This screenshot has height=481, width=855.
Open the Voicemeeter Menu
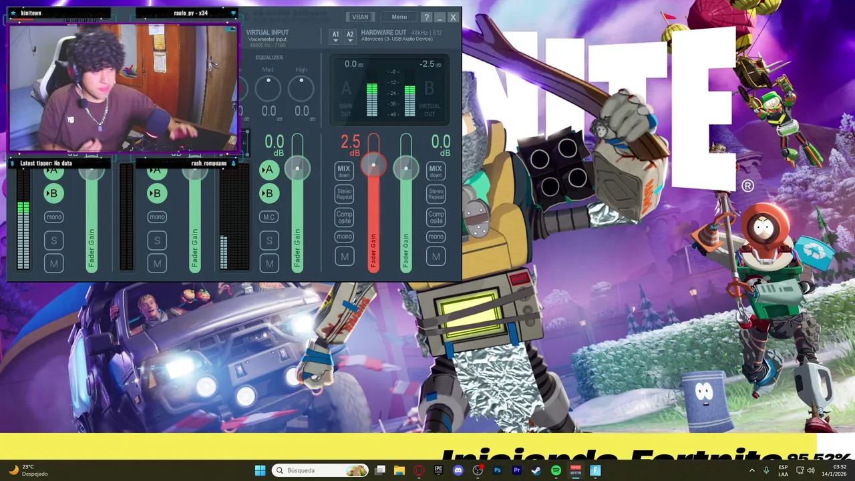(399, 17)
